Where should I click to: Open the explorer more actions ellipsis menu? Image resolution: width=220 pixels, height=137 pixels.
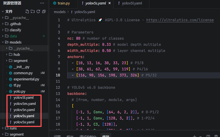42,3
